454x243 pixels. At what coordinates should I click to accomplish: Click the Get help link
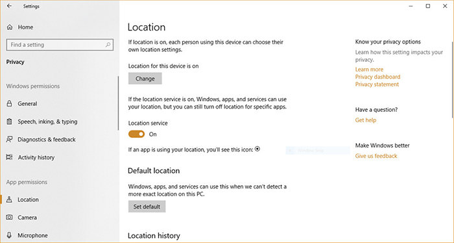click(366, 120)
